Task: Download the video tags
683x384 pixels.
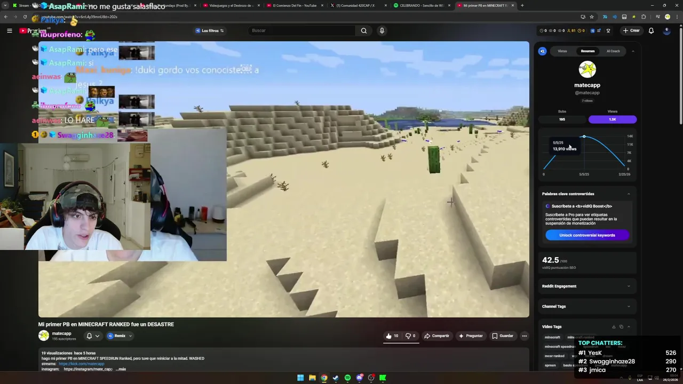Action: (x=614, y=326)
